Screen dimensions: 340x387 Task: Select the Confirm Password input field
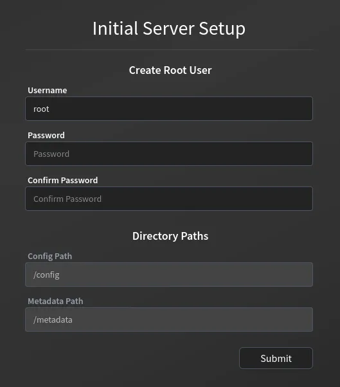pyautogui.click(x=169, y=199)
